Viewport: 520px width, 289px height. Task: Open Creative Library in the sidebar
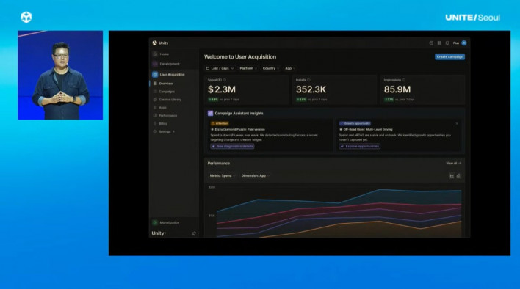click(x=170, y=100)
